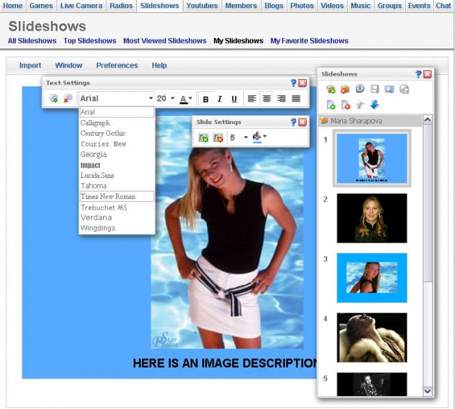Open the Arial font family combo box
This screenshot has width=455, height=409.
[x=116, y=98]
